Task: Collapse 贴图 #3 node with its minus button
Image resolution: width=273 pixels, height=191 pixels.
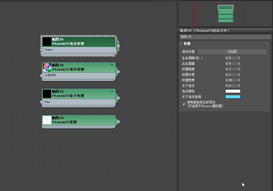Action: pos(112,91)
